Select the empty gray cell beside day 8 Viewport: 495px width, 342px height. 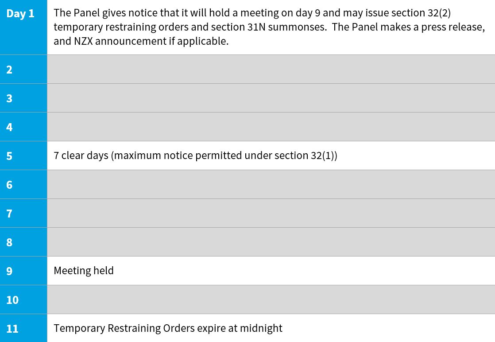271,242
